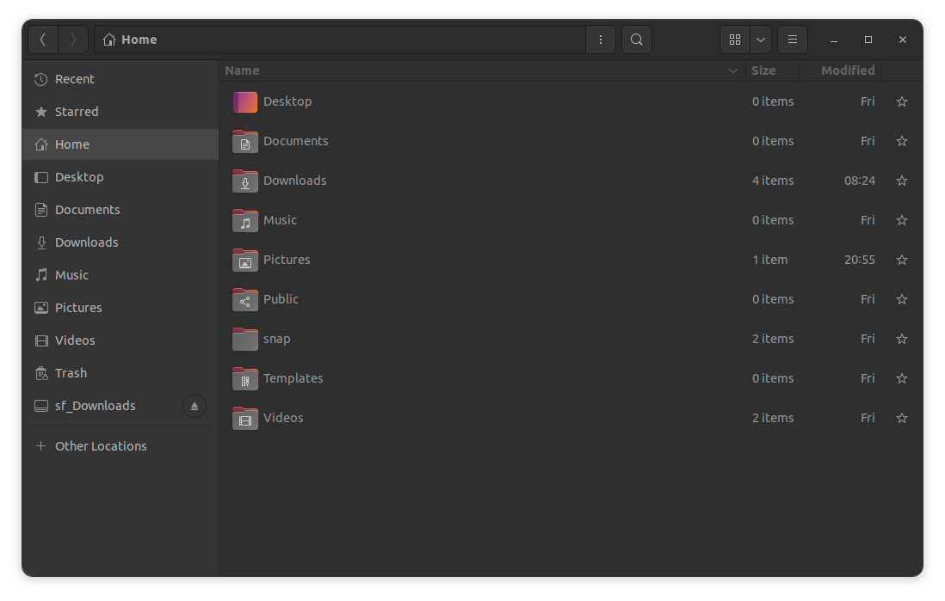Click the Recent sidebar icon
The width and height of the screenshot is (945, 601).
pyautogui.click(x=40, y=78)
